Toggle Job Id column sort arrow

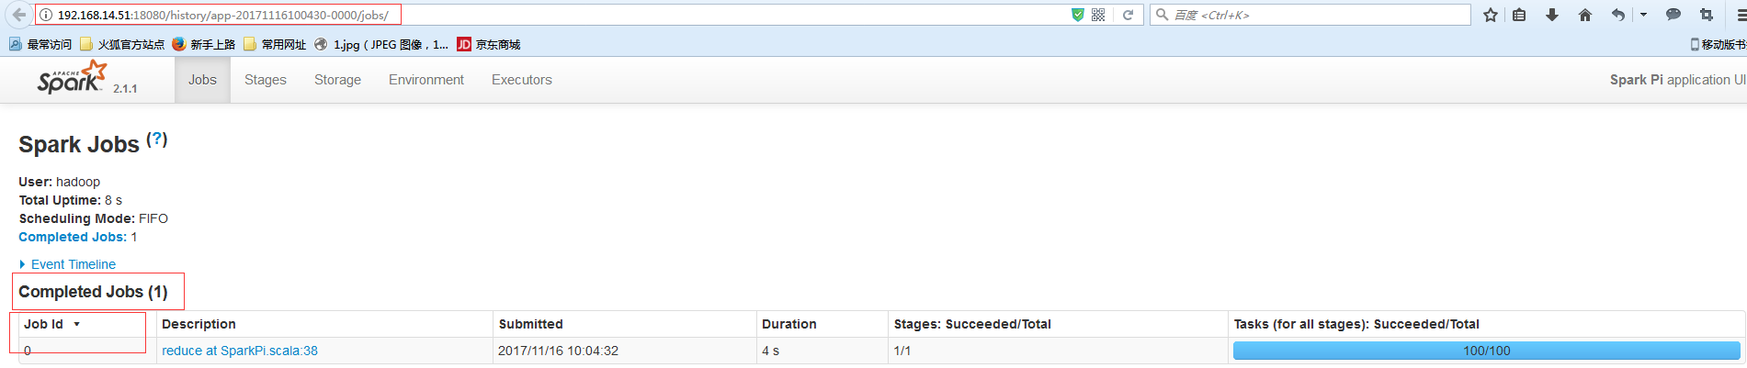point(77,324)
